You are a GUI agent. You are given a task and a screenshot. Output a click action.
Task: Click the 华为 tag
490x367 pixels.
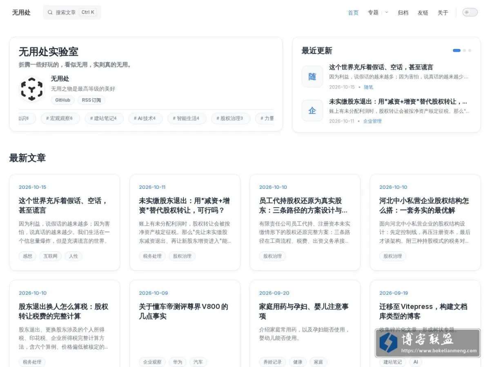pos(178,362)
